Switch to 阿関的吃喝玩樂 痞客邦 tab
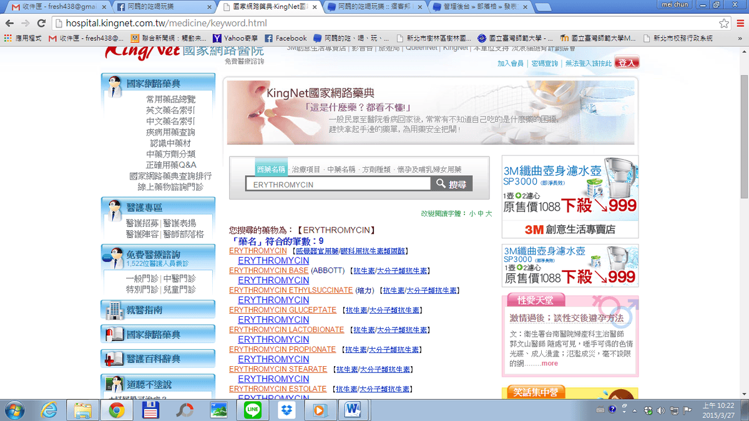Screen dimensions: 749x421 (374, 7)
